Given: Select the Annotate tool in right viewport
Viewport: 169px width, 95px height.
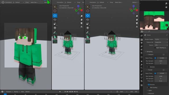Looking at the screenshot, I should (88, 32).
